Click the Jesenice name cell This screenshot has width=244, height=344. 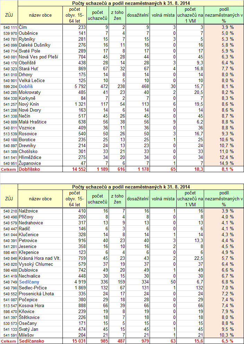(40, 247)
